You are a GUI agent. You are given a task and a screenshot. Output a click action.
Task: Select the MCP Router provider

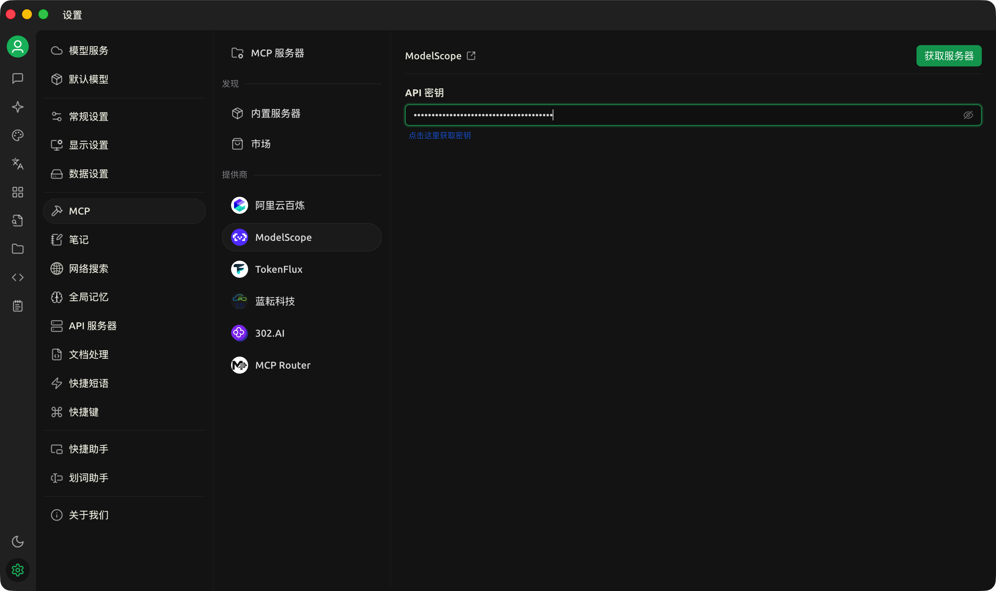(283, 365)
